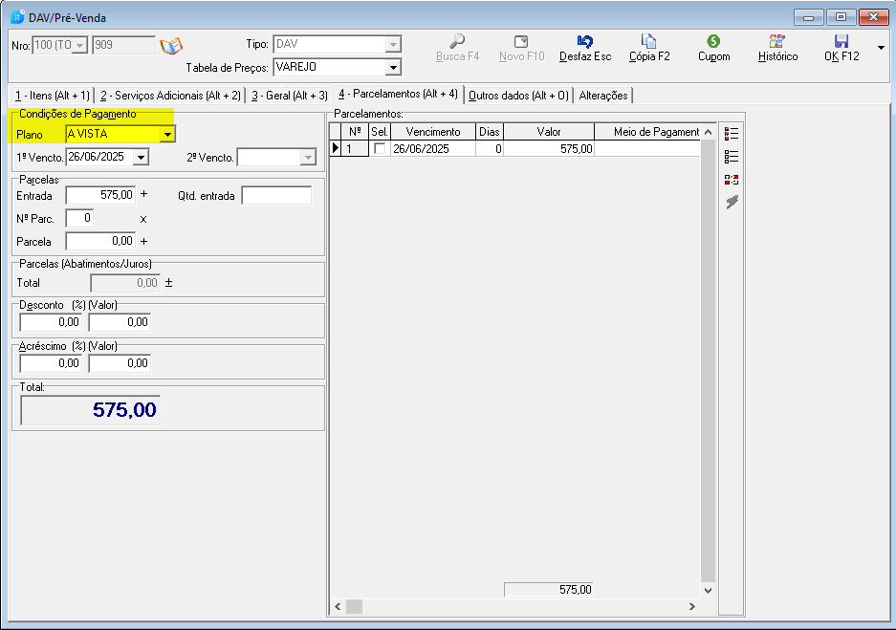Click the row 1 selector arrow in the grid

pos(336,148)
